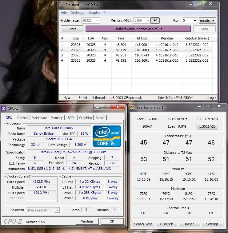Viewport: 228px width, 233px height.
Task: Click the 4 threads status bar entry
Action: (99, 98)
